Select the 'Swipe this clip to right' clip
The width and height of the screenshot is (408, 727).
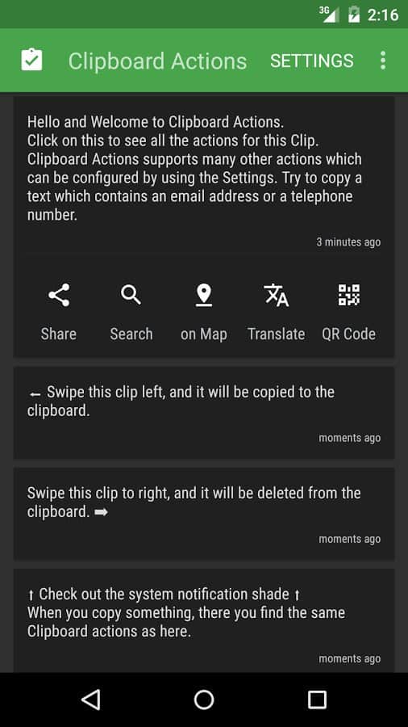coord(204,514)
